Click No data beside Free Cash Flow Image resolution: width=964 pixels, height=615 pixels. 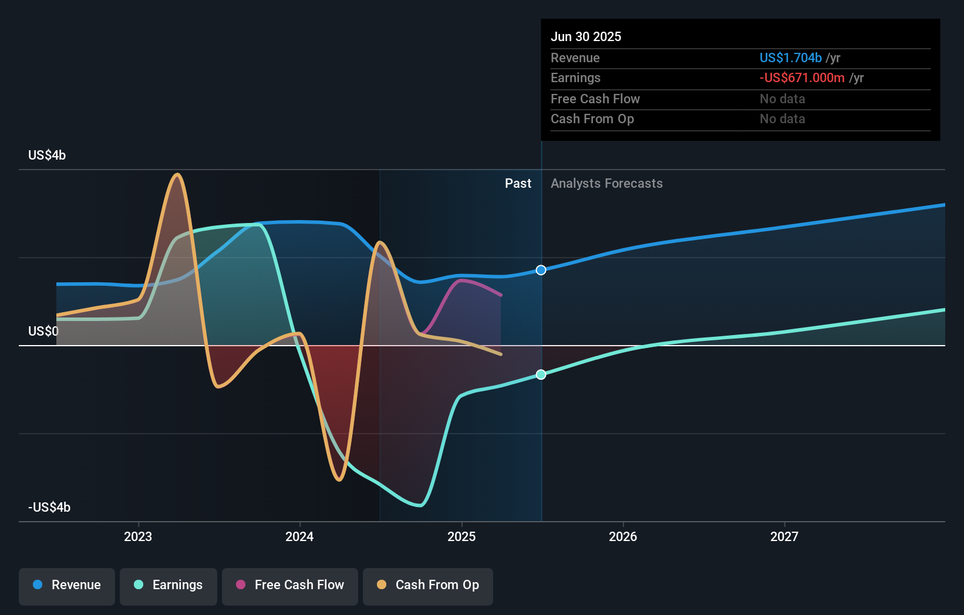(783, 99)
